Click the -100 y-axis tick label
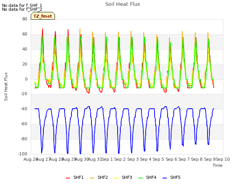The width and height of the screenshot is (246, 185). click(x=23, y=154)
